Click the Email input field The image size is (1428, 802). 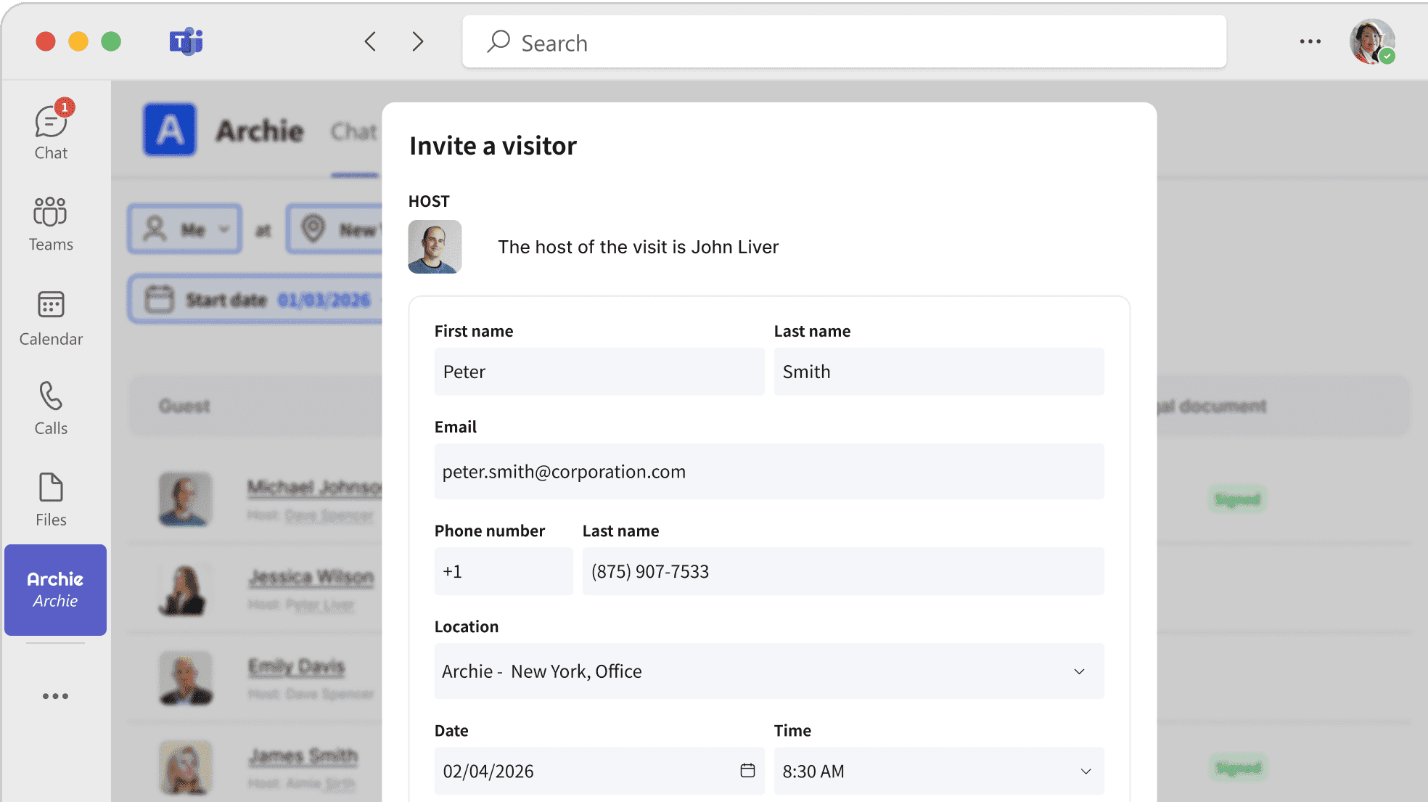769,471
